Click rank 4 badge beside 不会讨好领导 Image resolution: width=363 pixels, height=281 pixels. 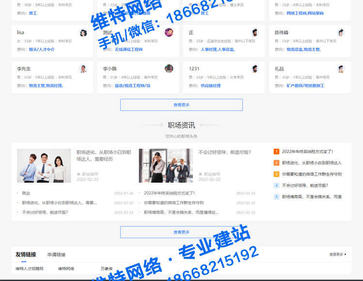pyautogui.click(x=276, y=185)
